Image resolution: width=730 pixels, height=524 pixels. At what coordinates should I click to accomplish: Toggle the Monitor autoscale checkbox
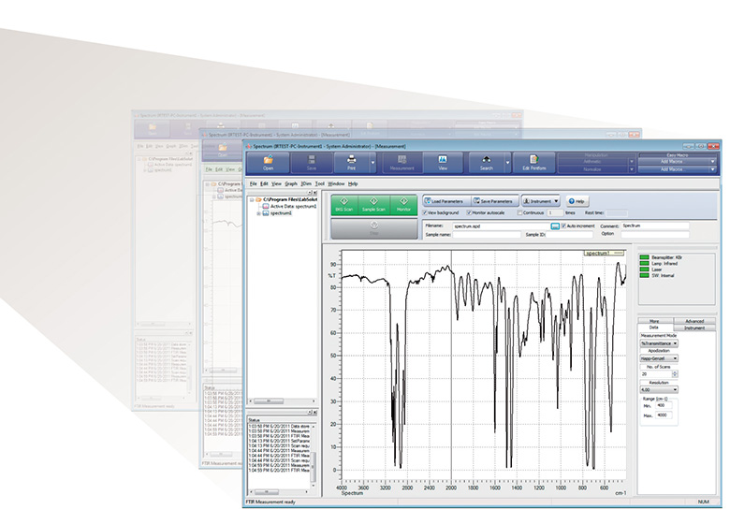(471, 213)
